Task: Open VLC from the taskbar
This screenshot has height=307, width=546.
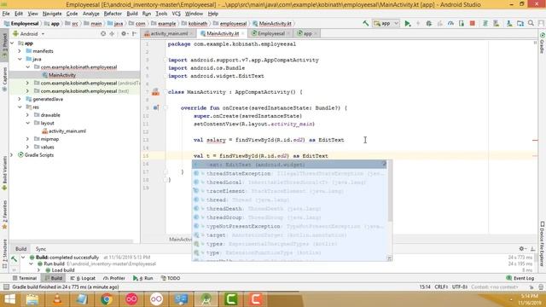Action: 57,299
